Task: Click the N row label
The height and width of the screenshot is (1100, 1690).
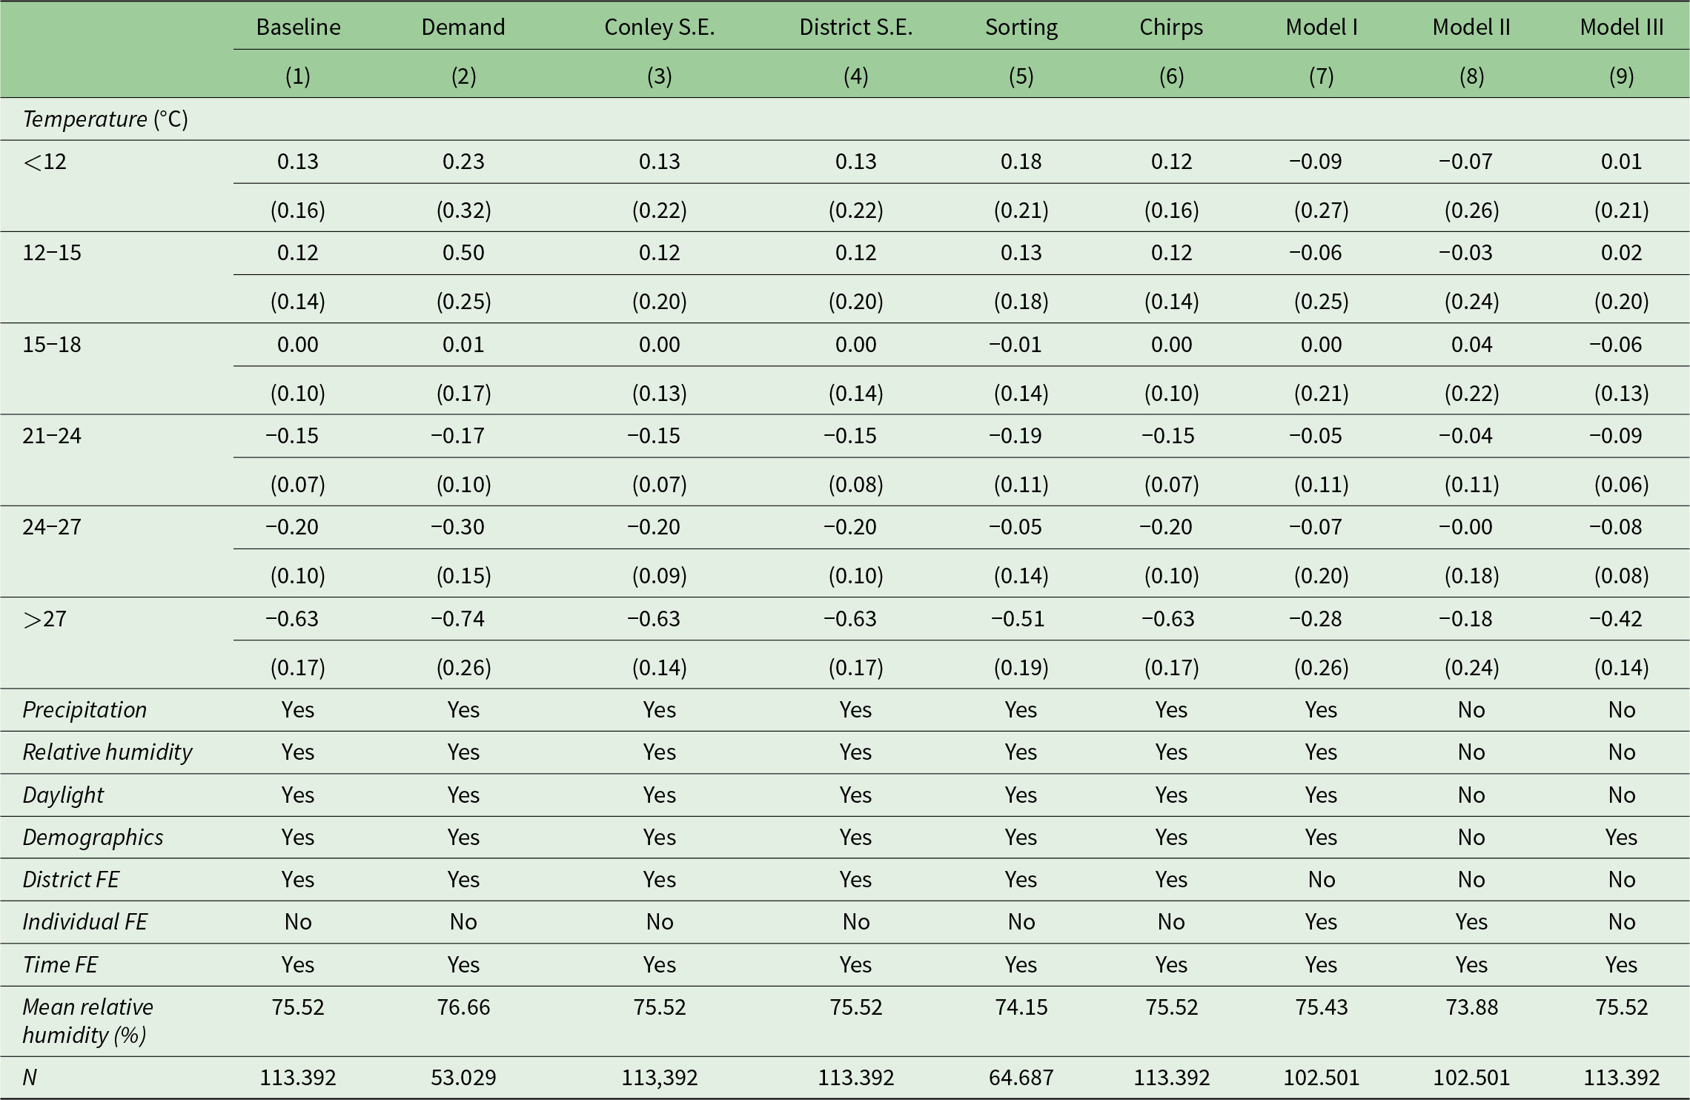Action: pyautogui.click(x=30, y=1077)
